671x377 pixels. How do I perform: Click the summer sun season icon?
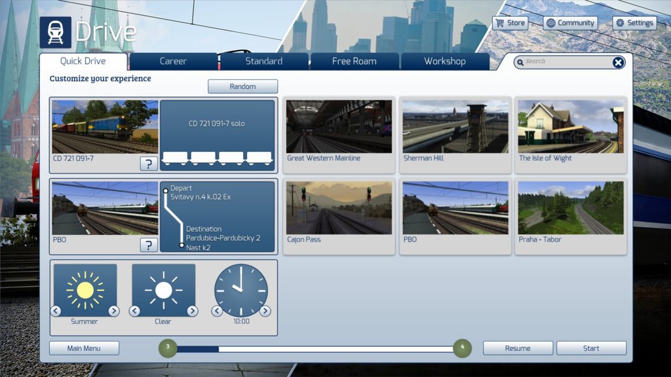coord(85,290)
